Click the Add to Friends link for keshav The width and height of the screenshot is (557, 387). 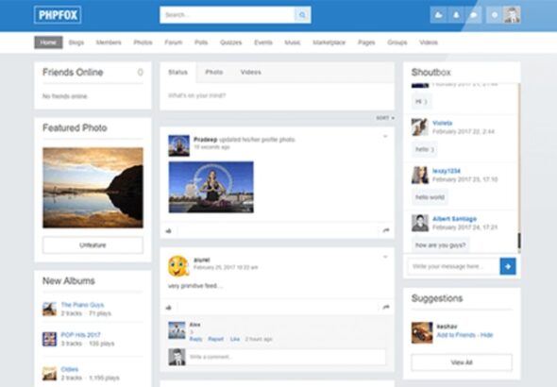(x=456, y=335)
